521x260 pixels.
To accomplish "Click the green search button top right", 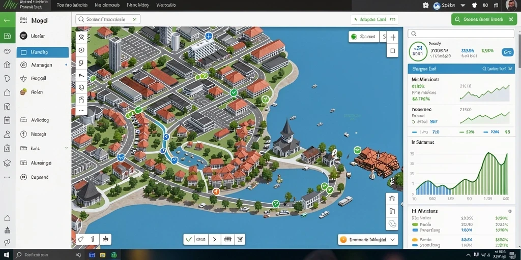I will click(484, 20).
